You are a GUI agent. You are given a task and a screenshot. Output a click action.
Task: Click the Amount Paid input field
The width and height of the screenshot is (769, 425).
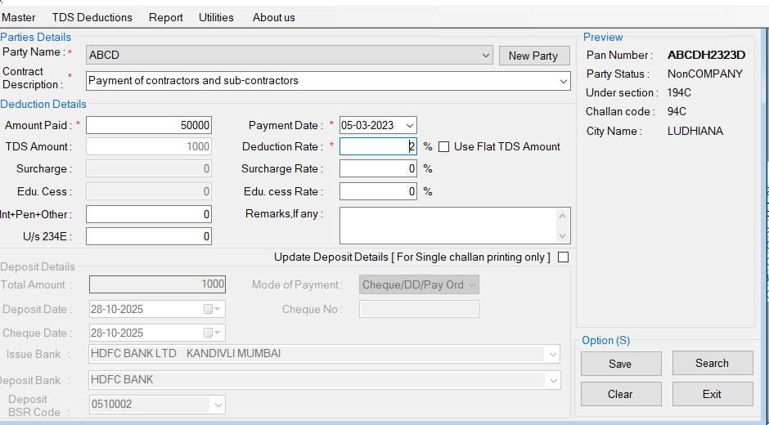[148, 125]
